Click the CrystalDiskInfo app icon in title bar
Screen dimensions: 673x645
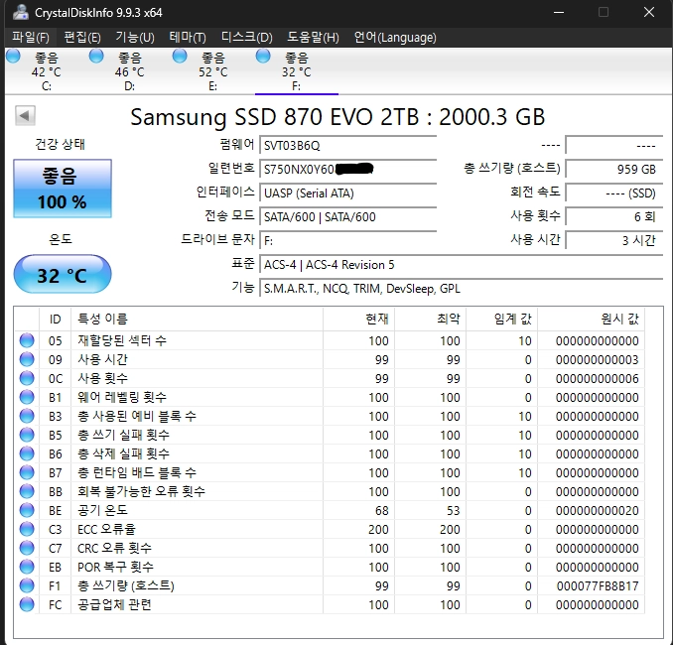(20, 13)
